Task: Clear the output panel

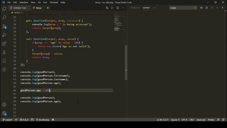Action: pyautogui.click(x=201, y=8)
